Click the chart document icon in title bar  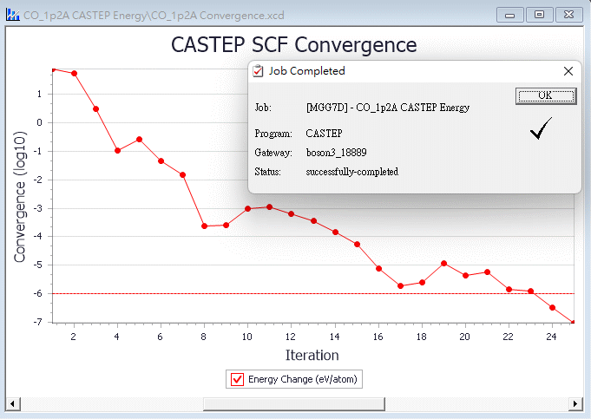pos(13,16)
